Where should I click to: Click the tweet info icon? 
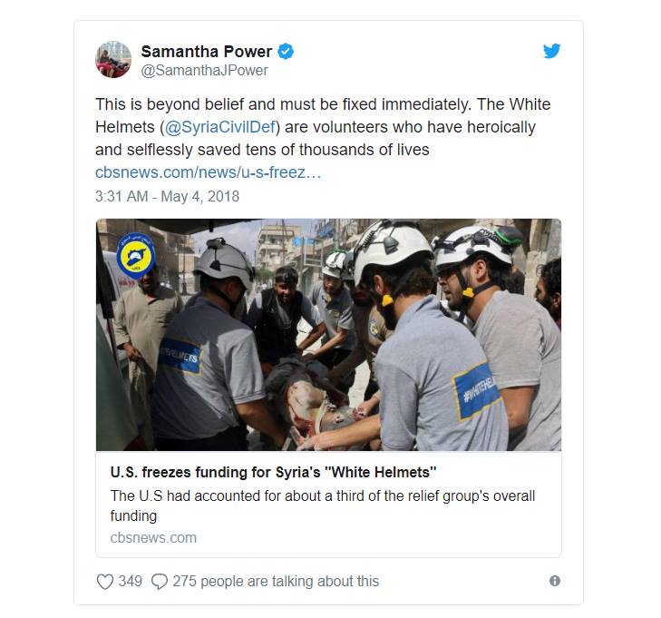pos(555,581)
